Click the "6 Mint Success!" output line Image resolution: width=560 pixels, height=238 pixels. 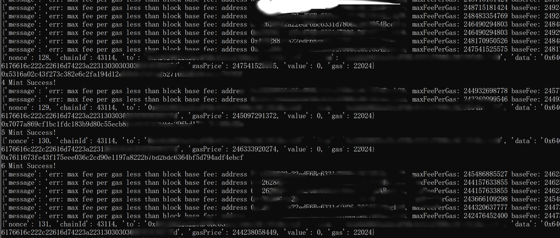(x=29, y=166)
